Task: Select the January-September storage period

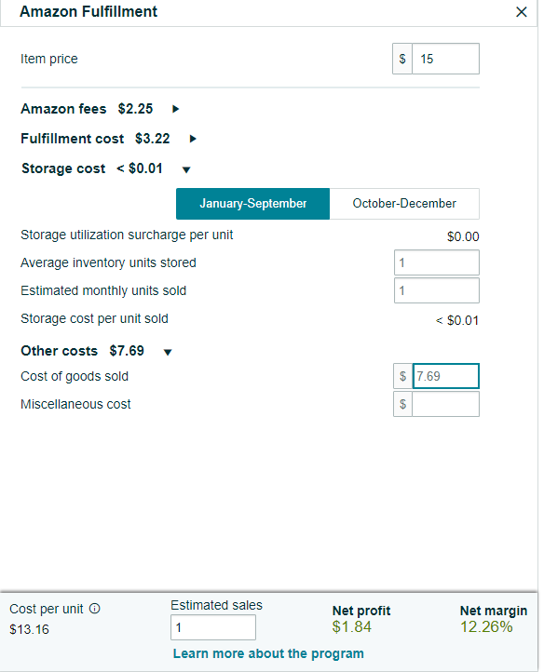Action: 252,204
